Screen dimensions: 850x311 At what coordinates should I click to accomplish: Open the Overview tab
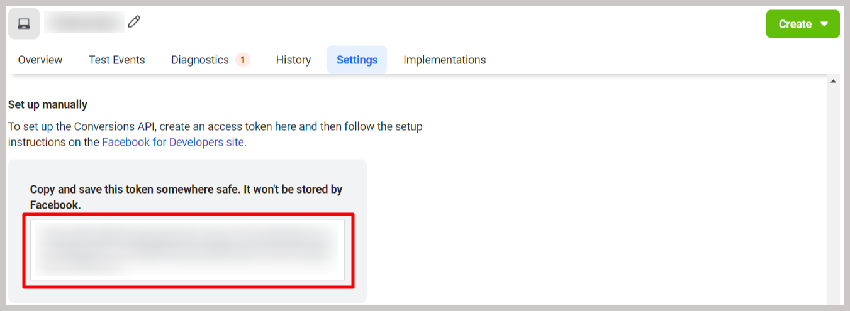pos(40,60)
